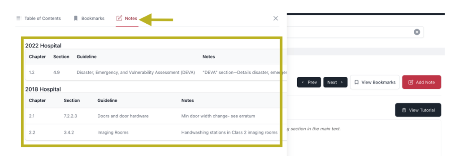Screen dimensions: 459x167
Task: Open the Table of Contents tab
Action: pos(39,18)
